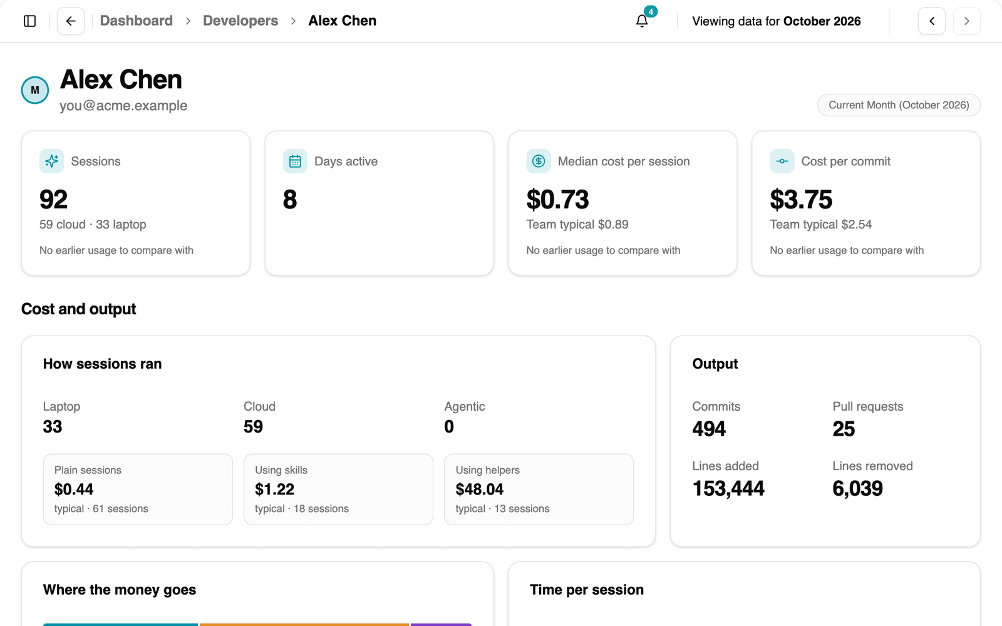Click the 92 sessions value
Image resolution: width=1002 pixels, height=626 pixels.
tap(53, 200)
